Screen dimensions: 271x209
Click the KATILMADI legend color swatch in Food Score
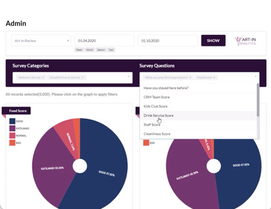pyautogui.click(x=12, y=128)
